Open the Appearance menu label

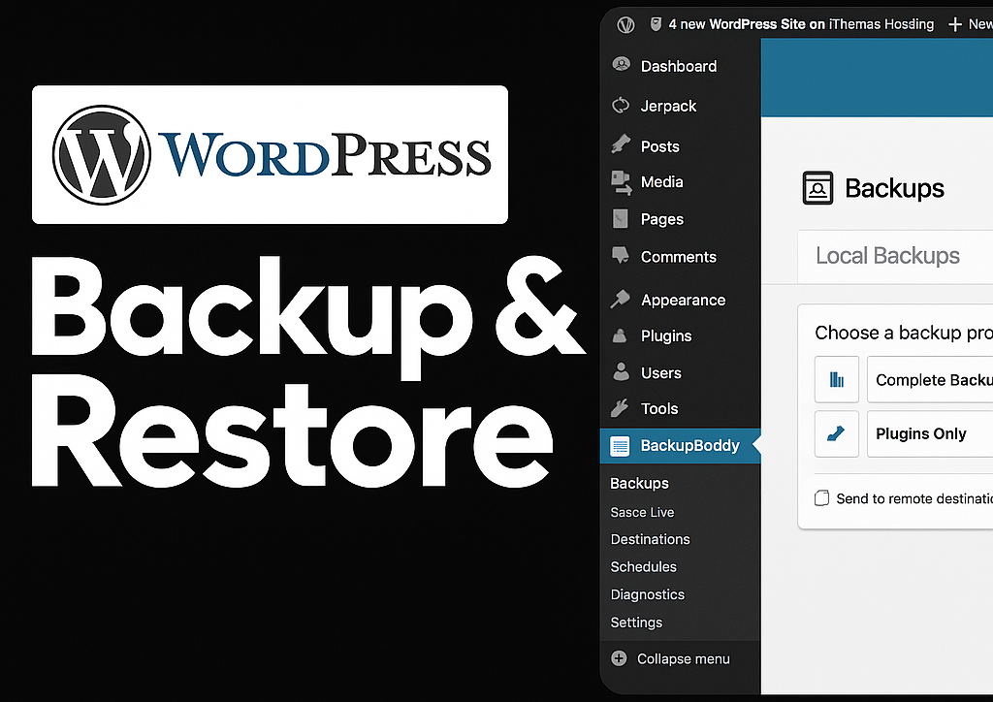(x=683, y=300)
